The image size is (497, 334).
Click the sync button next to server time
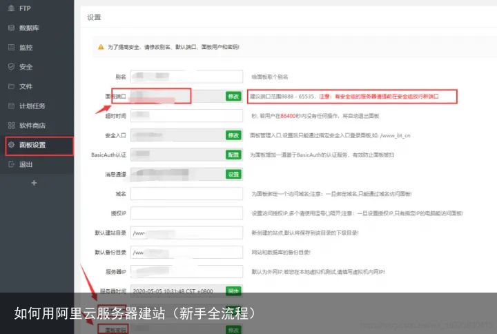click(233, 291)
